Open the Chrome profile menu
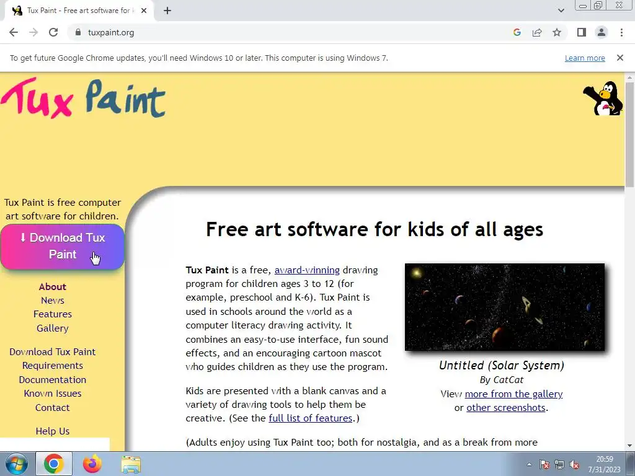The height and width of the screenshot is (476, 635). pyautogui.click(x=602, y=32)
